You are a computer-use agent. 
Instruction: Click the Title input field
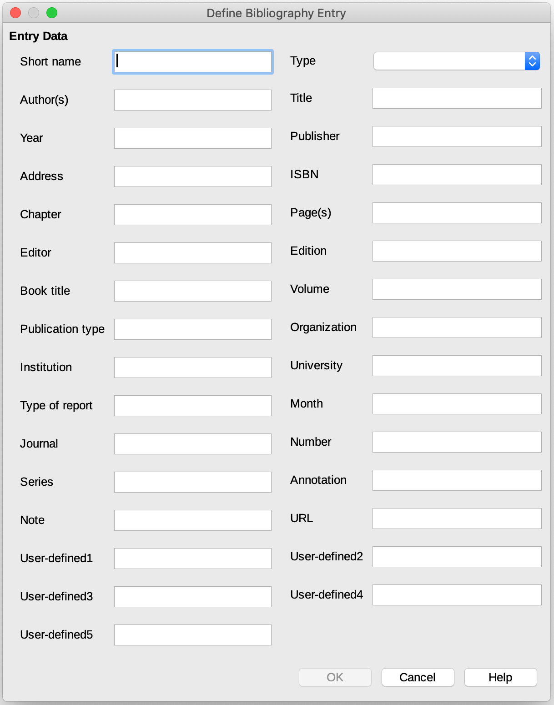(x=457, y=98)
